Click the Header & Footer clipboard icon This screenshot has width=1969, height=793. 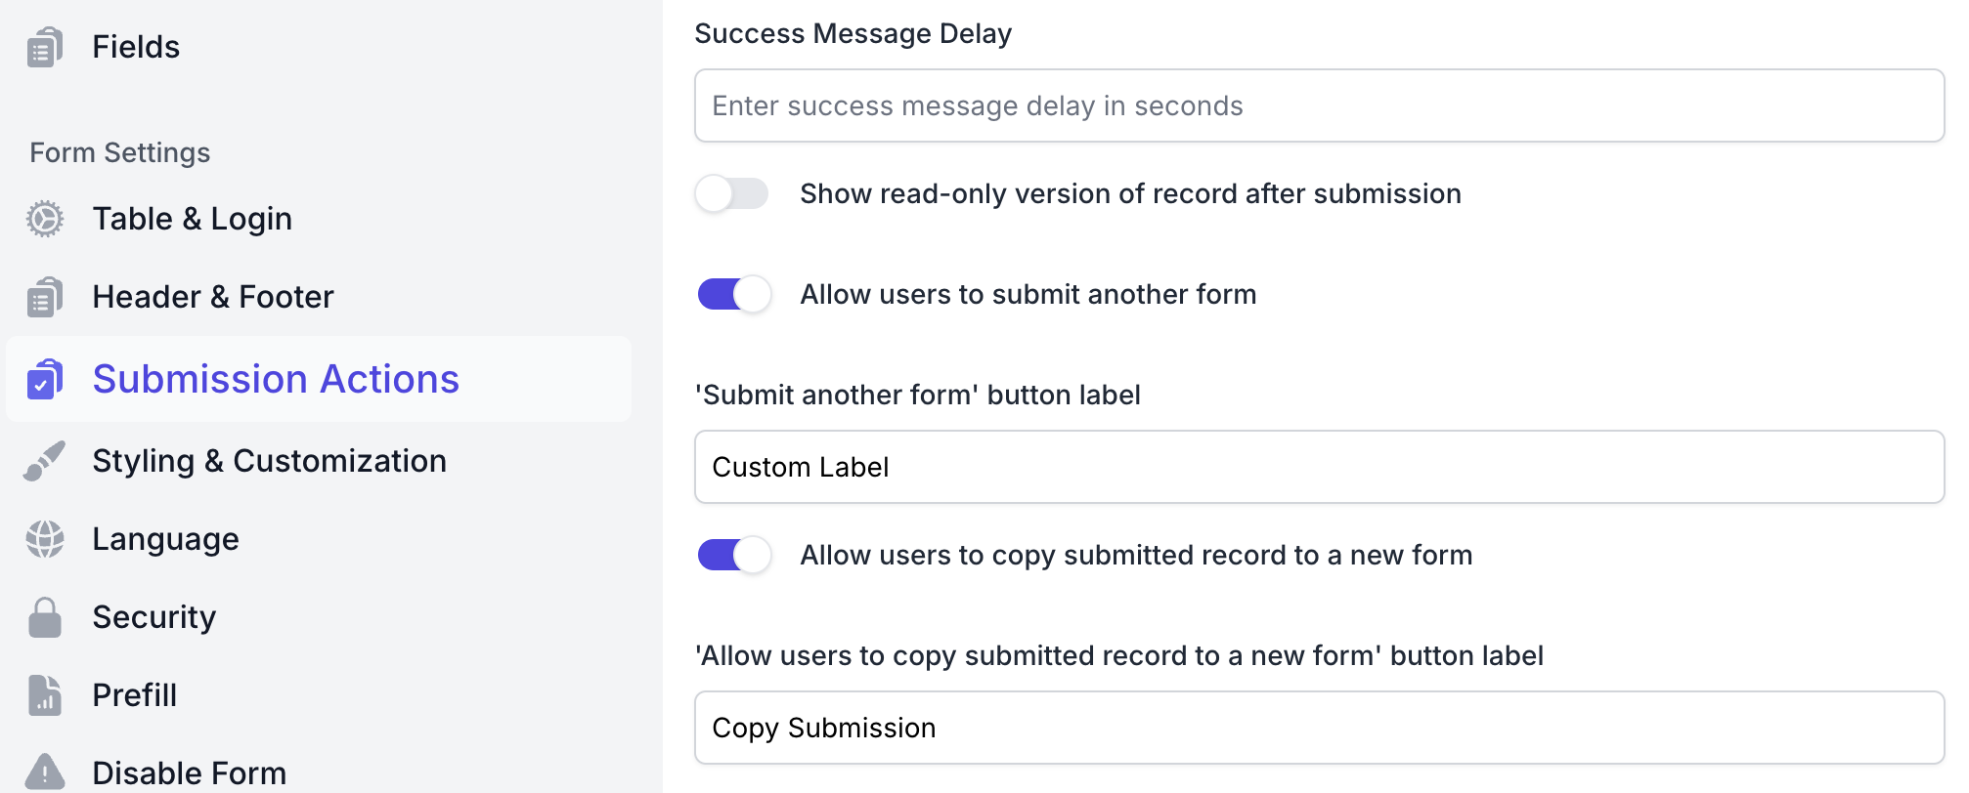point(45,297)
